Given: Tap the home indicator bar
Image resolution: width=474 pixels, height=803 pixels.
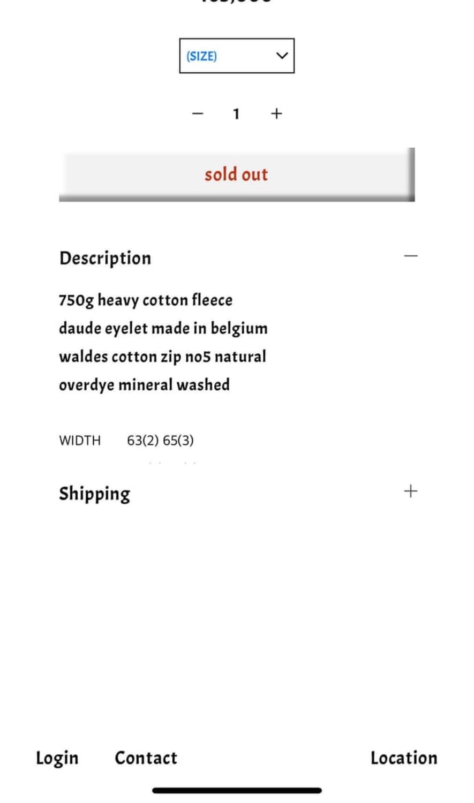Looking at the screenshot, I should (237, 790).
